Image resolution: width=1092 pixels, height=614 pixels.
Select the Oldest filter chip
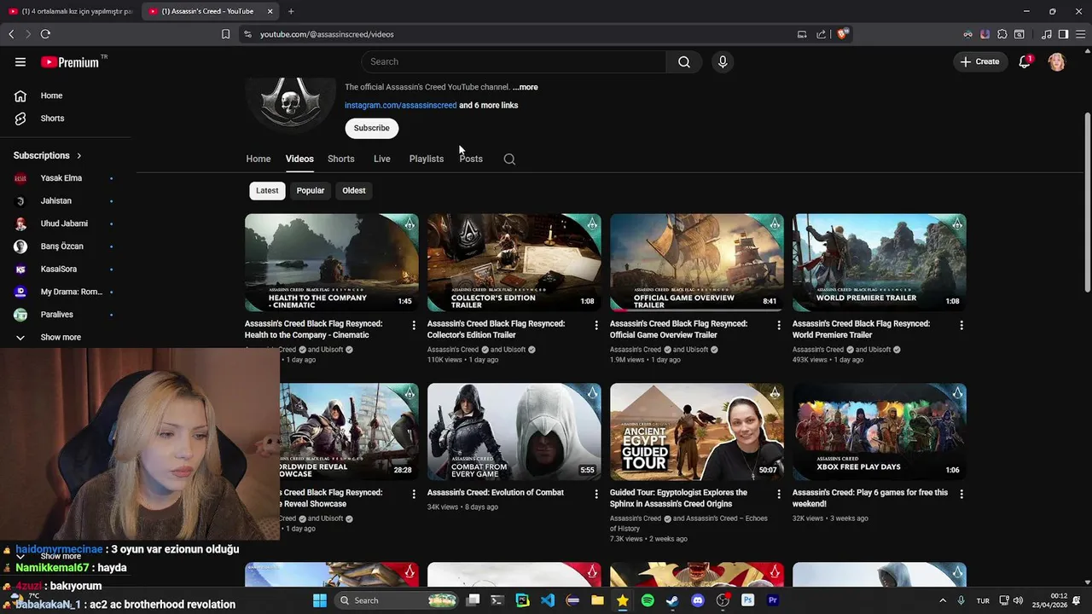[354, 190]
